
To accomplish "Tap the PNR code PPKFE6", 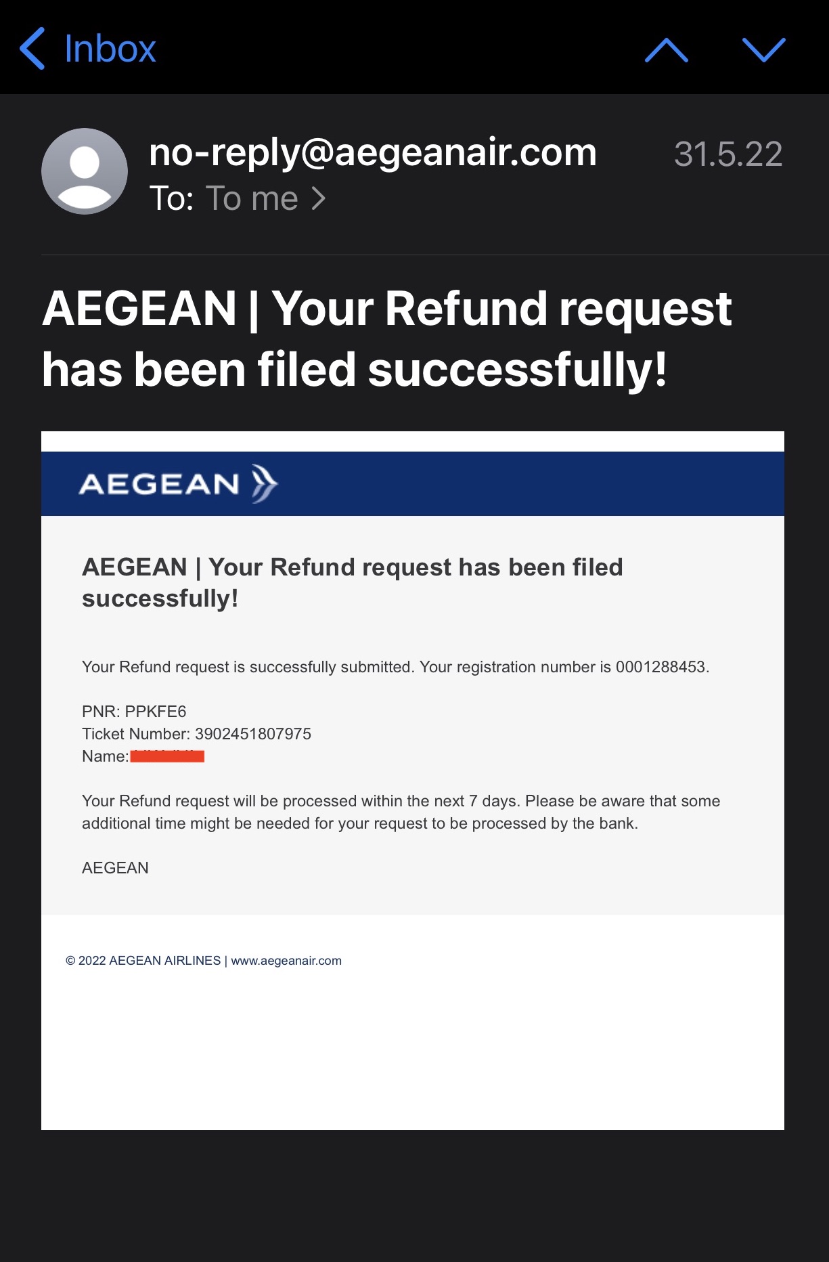I will point(156,712).
